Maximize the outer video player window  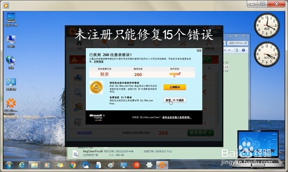[262, 4]
